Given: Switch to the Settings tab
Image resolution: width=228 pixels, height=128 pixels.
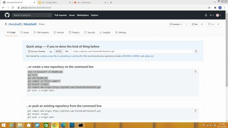Looking at the screenshot, I should (120, 32).
